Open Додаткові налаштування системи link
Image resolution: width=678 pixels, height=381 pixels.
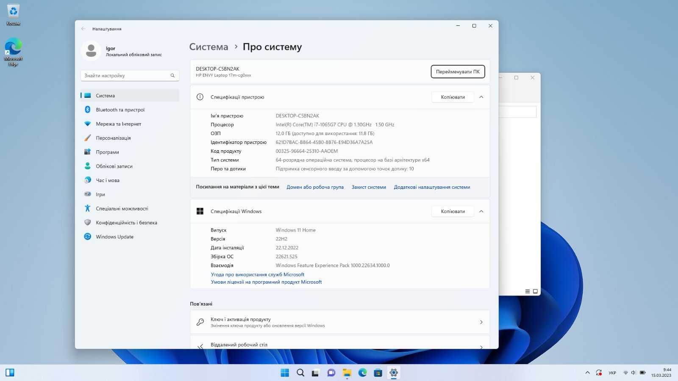[432, 187]
